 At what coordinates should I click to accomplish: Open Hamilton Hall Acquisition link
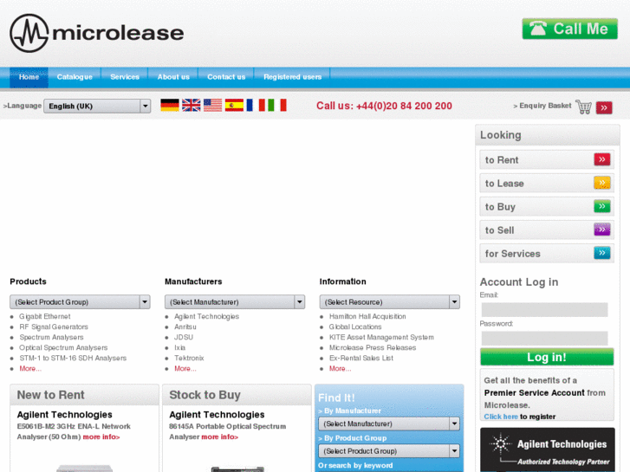tap(367, 316)
